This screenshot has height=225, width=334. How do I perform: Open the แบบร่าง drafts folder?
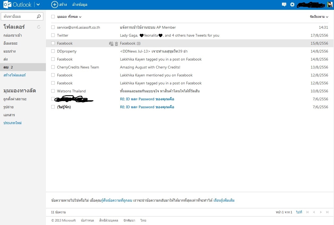click(10, 51)
